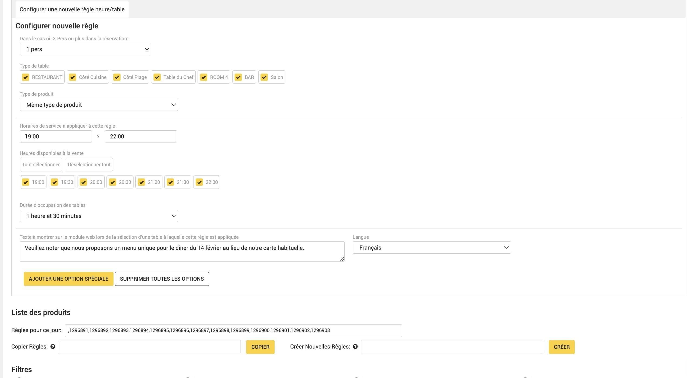Click the 19:00 service start time field
The width and height of the screenshot is (687, 378).
pyautogui.click(x=56, y=137)
